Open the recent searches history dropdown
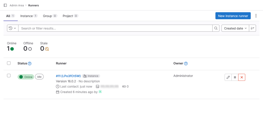Image resolution: width=263 pixels, height=131 pixels. [12, 28]
